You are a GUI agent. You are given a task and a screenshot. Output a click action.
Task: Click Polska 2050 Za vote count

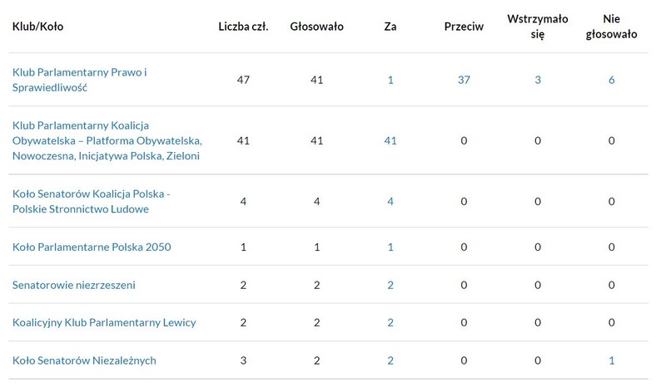pyautogui.click(x=390, y=247)
